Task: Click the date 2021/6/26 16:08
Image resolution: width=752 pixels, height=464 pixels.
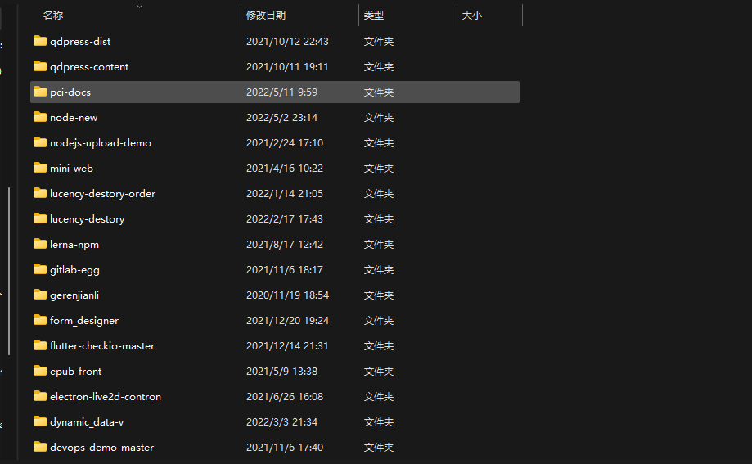Action: 285,397
